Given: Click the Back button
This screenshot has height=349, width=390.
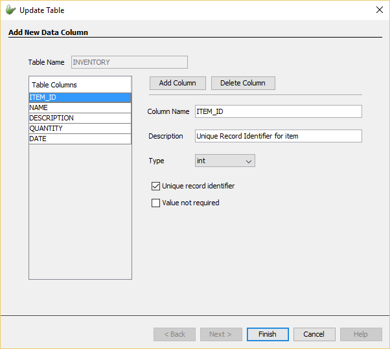Looking at the screenshot, I should pyautogui.click(x=174, y=334).
